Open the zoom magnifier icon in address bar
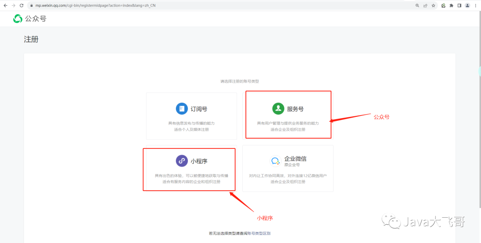Screen dimensions: 481x243 click(x=417, y=5)
